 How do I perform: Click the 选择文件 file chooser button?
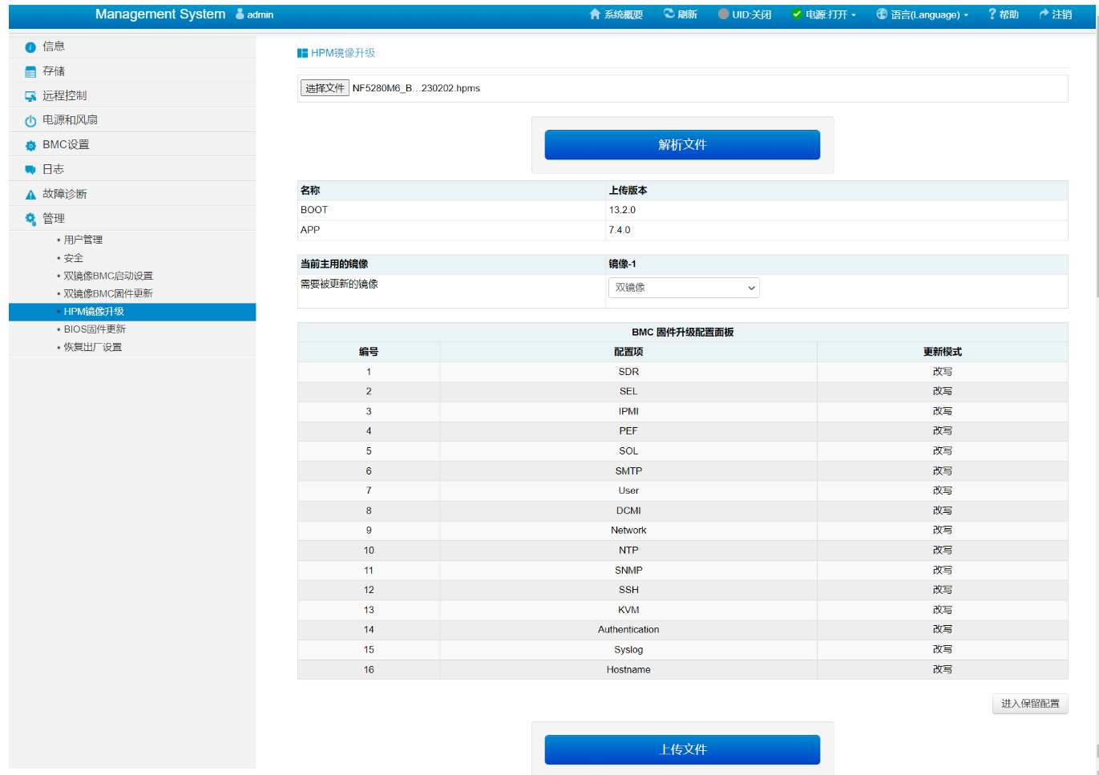pos(325,88)
